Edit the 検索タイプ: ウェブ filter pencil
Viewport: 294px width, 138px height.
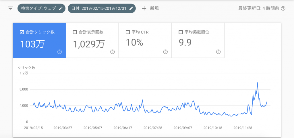(x=60, y=8)
